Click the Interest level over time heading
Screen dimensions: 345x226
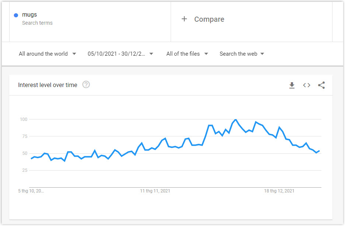[x=48, y=85]
